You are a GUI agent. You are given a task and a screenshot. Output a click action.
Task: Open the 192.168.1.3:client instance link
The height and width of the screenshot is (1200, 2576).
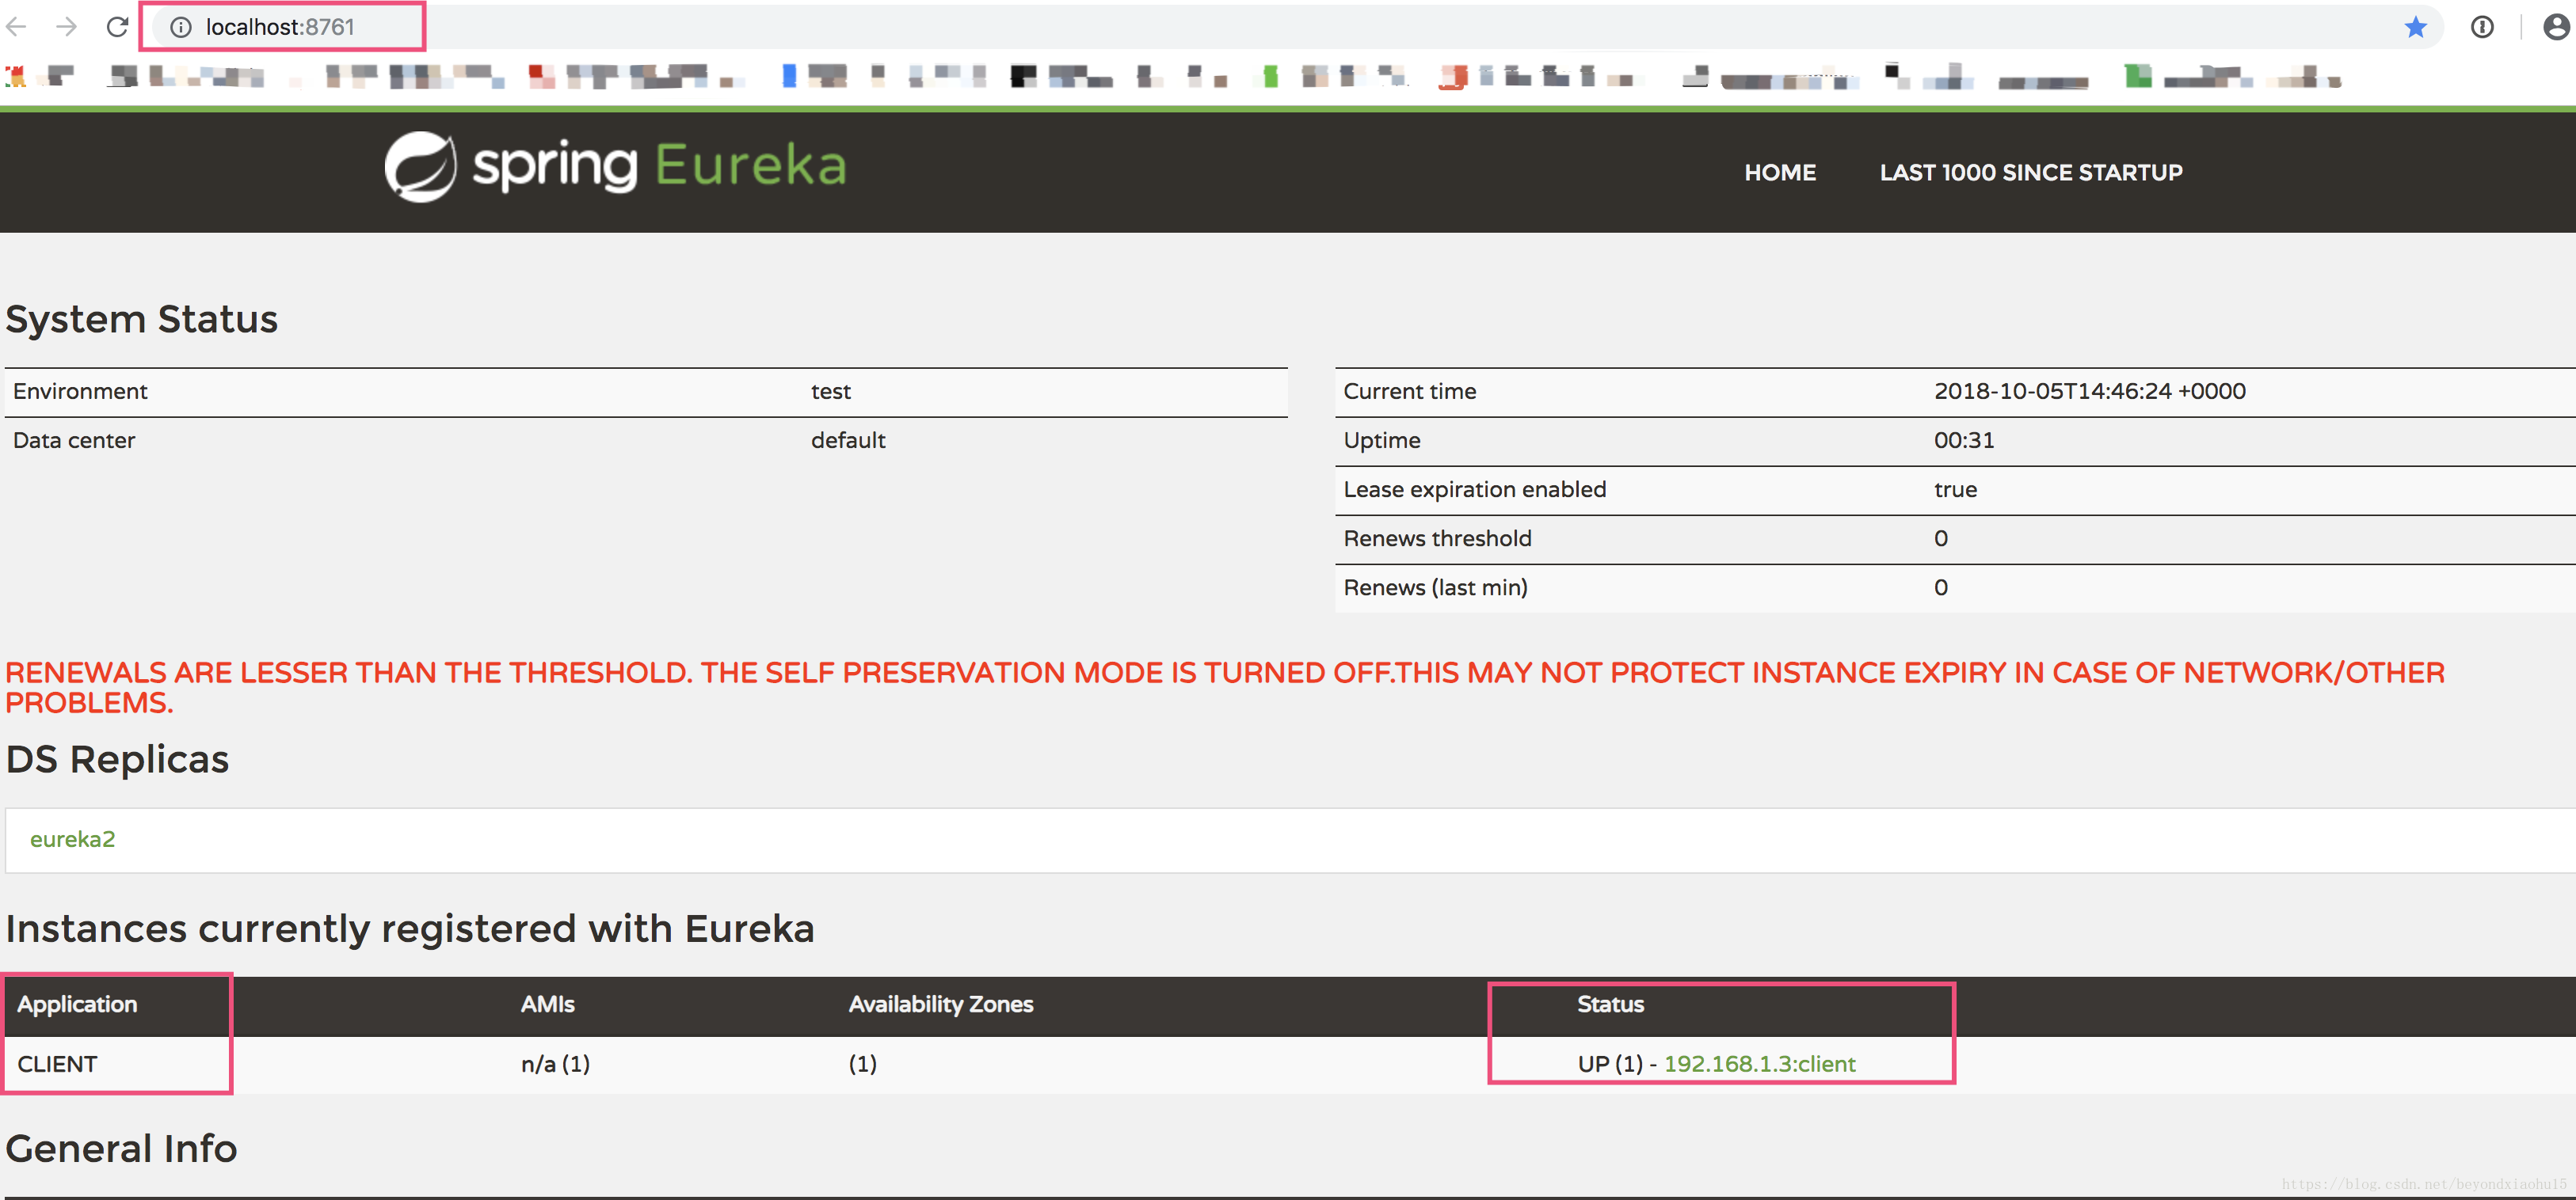click(x=1759, y=1064)
